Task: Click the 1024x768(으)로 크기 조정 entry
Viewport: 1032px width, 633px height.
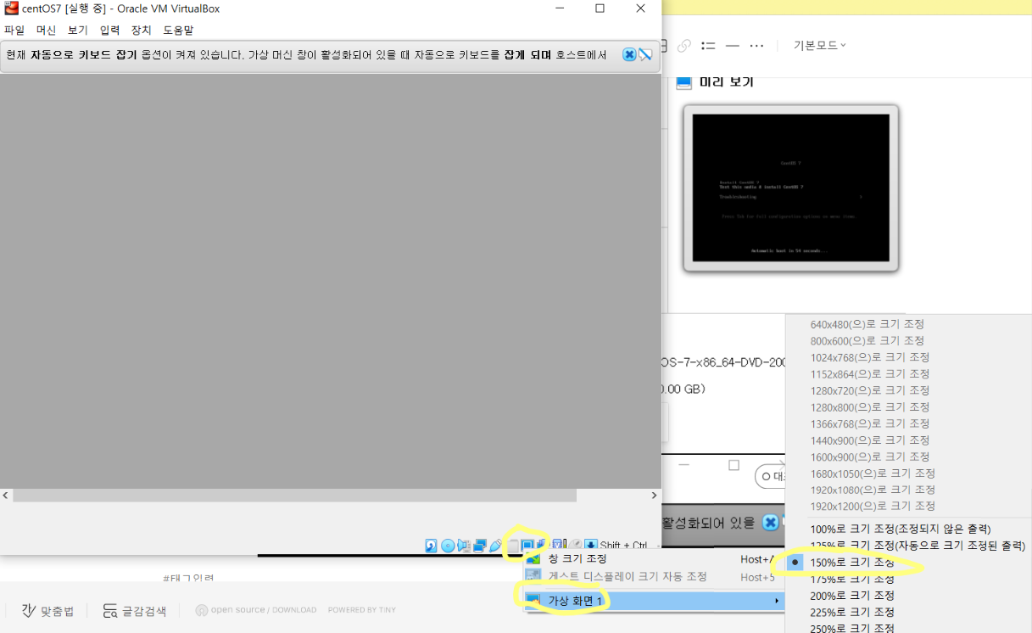Action: pyautogui.click(x=870, y=357)
